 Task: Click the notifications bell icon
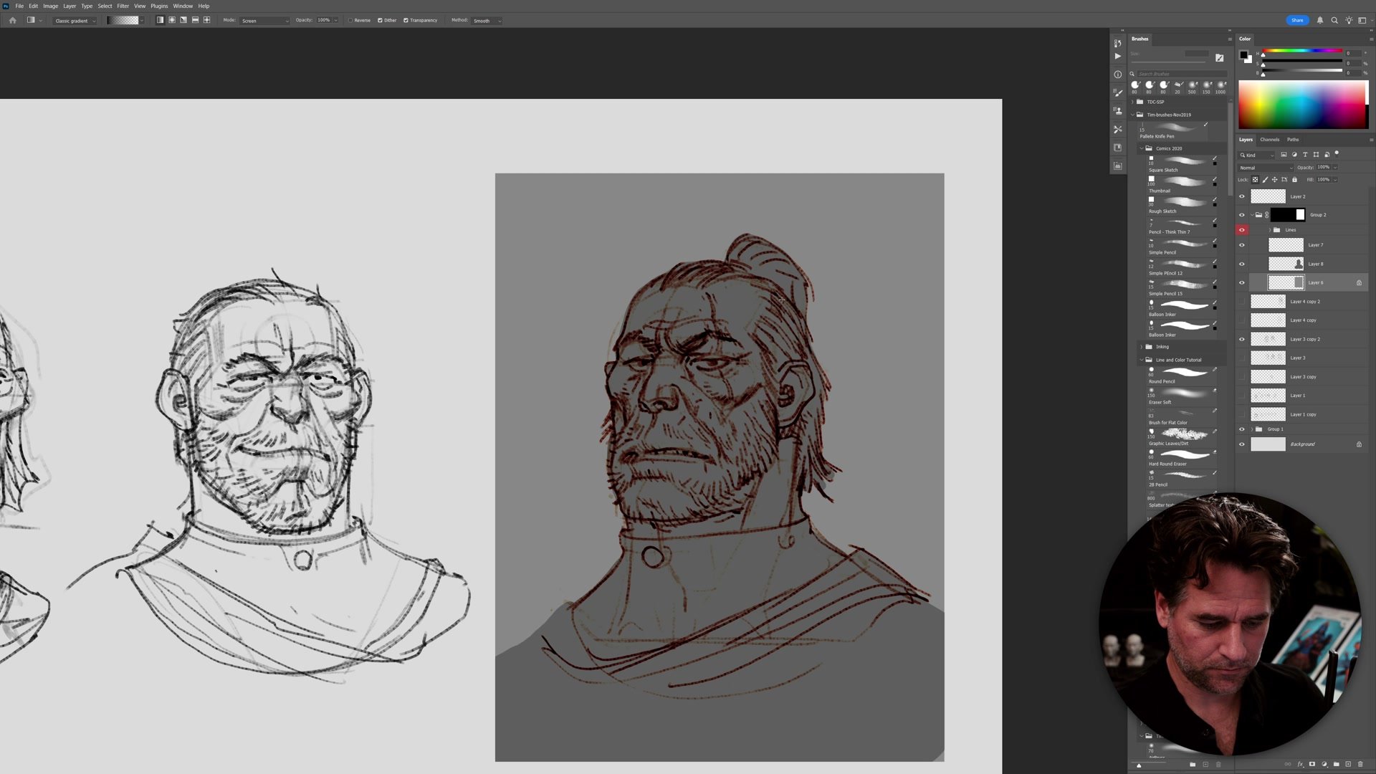coord(1320,20)
